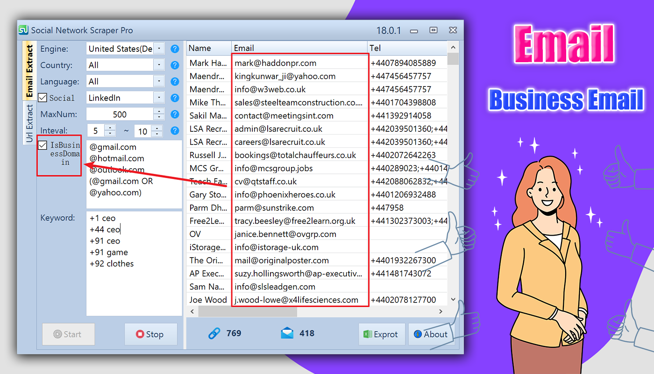Increase the MaxNum value with up arrow
The width and height of the screenshot is (654, 374).
point(160,111)
